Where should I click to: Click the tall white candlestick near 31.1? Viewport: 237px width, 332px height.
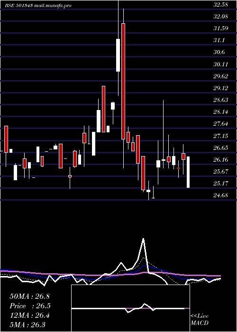(118, 55)
